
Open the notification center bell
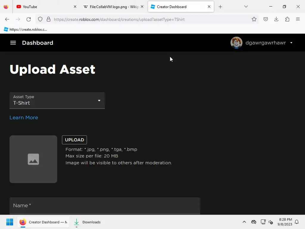click(297, 222)
